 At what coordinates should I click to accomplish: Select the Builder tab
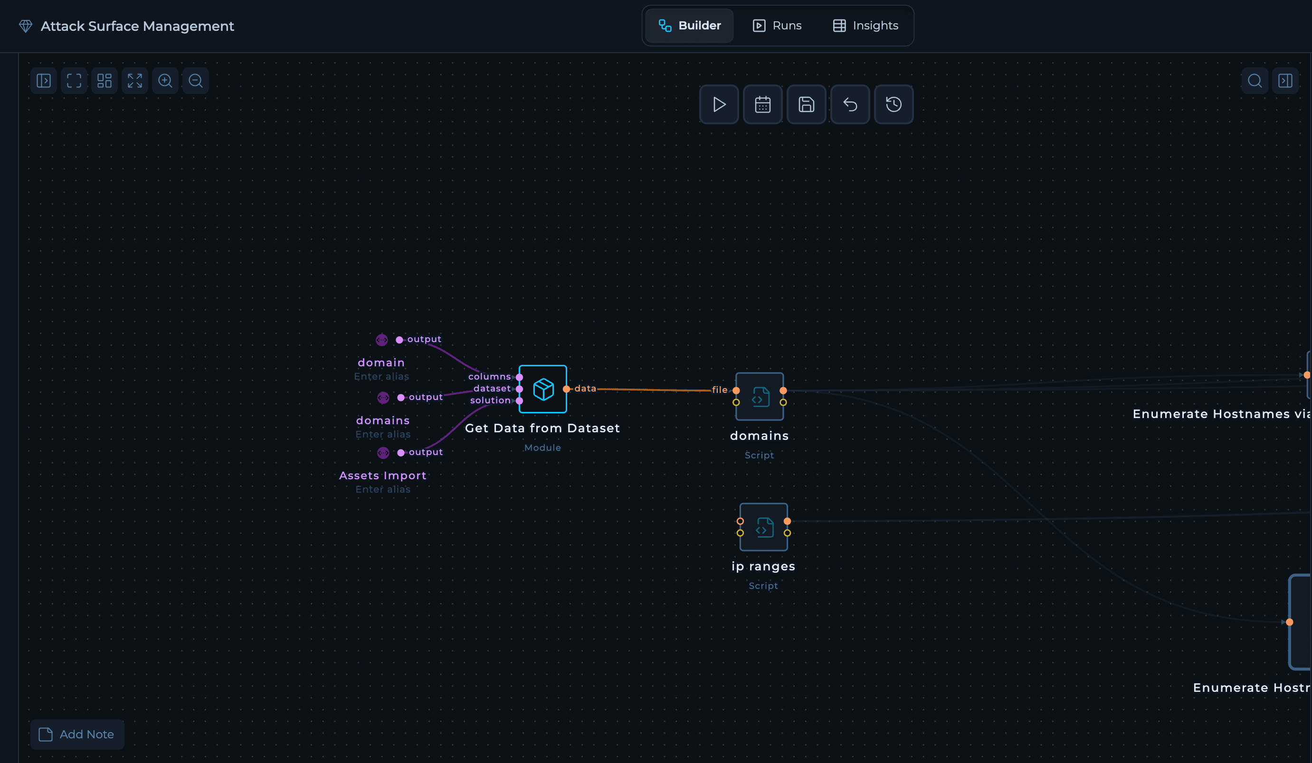click(689, 26)
